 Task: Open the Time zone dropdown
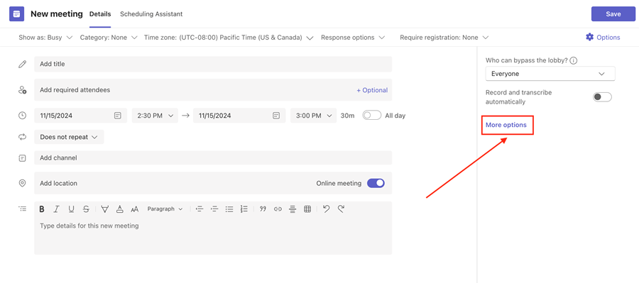point(229,38)
